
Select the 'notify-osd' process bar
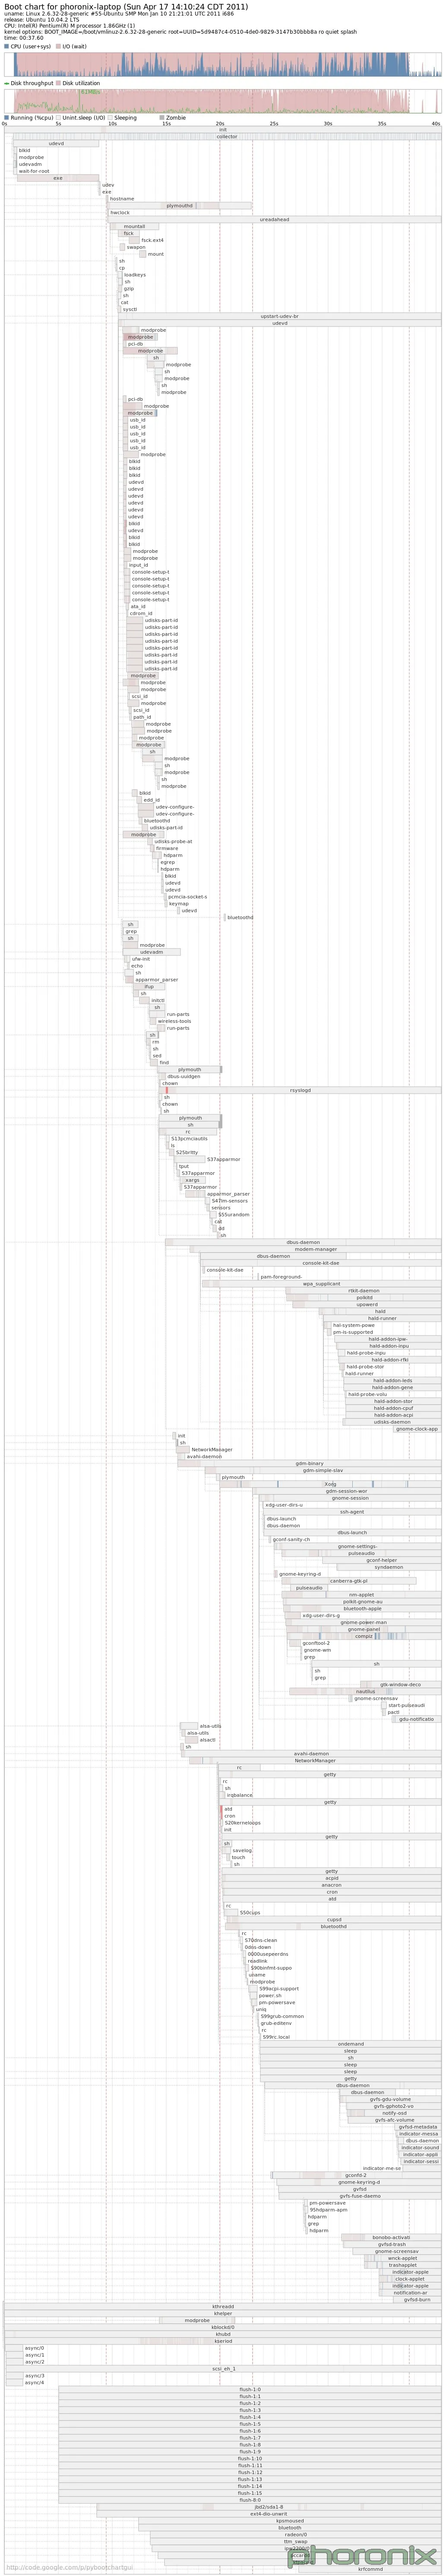pyautogui.click(x=395, y=2112)
